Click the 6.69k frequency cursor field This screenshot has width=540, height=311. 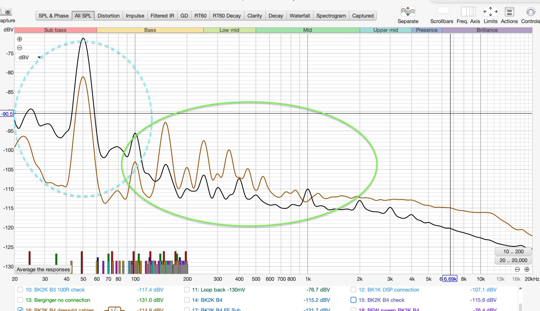pyautogui.click(x=450, y=279)
